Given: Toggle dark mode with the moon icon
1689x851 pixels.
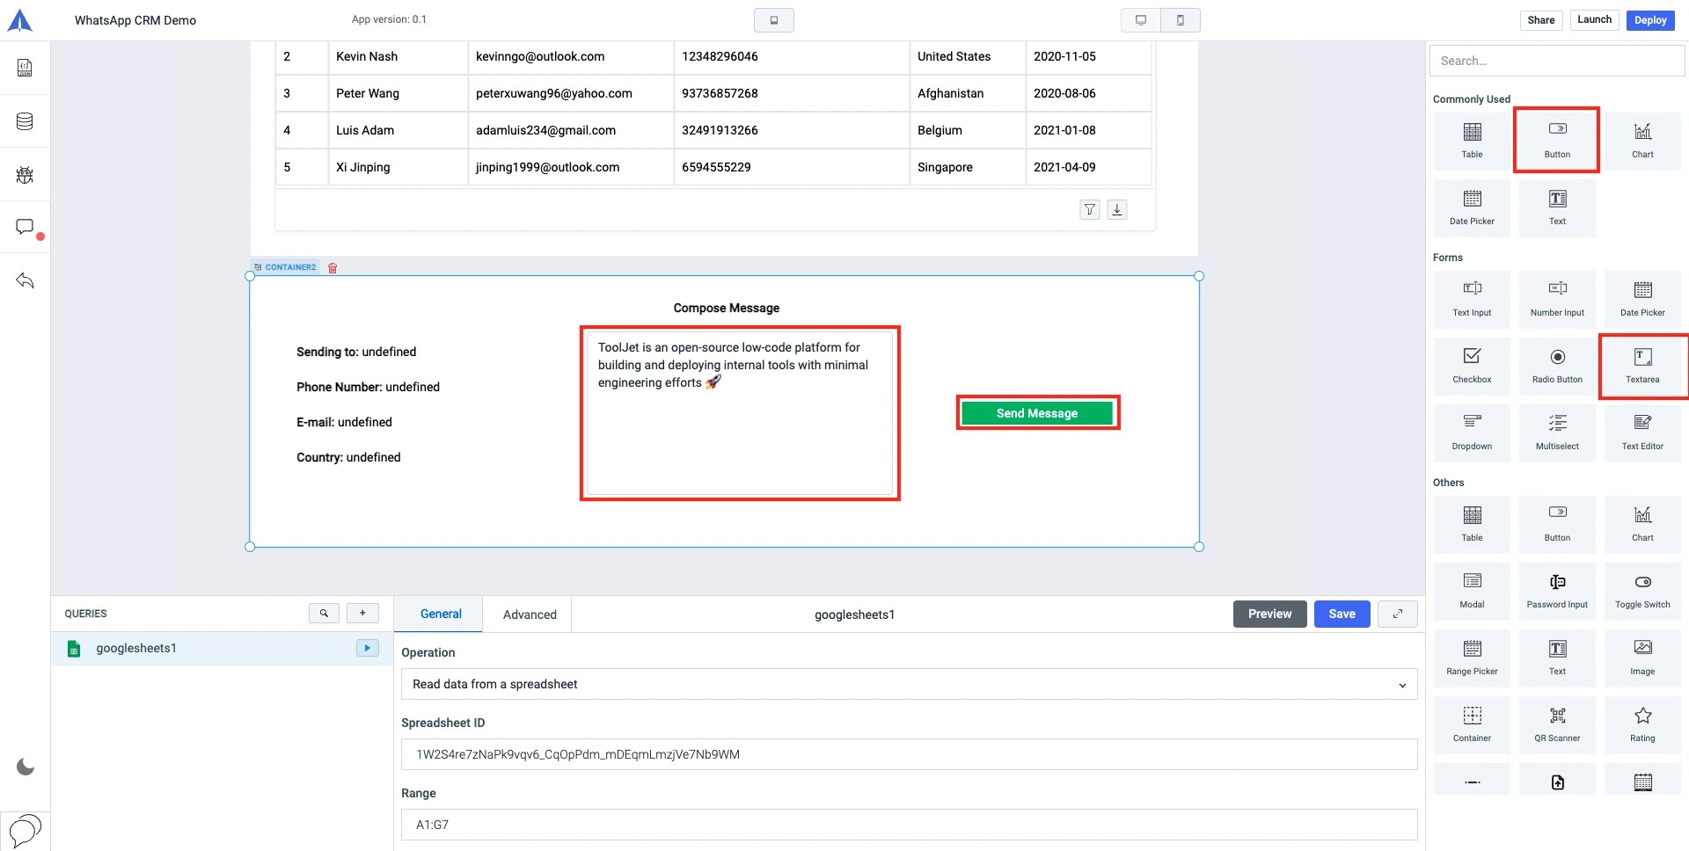Looking at the screenshot, I should (x=26, y=766).
